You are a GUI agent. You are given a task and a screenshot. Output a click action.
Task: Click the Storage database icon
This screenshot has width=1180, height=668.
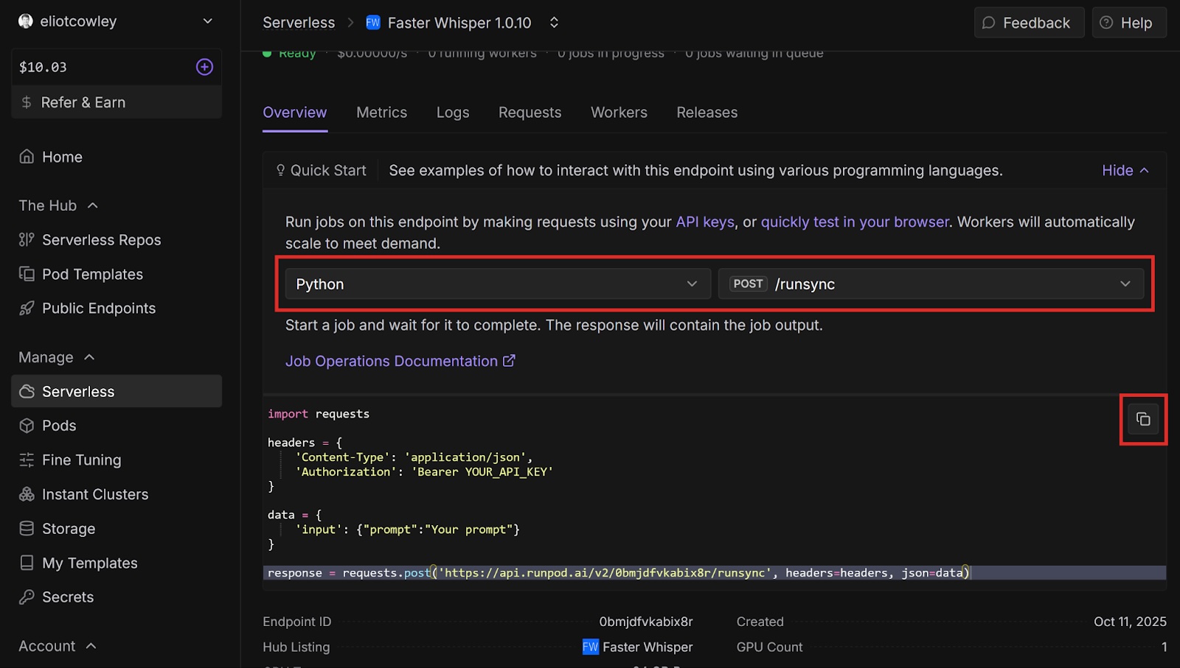coord(27,528)
